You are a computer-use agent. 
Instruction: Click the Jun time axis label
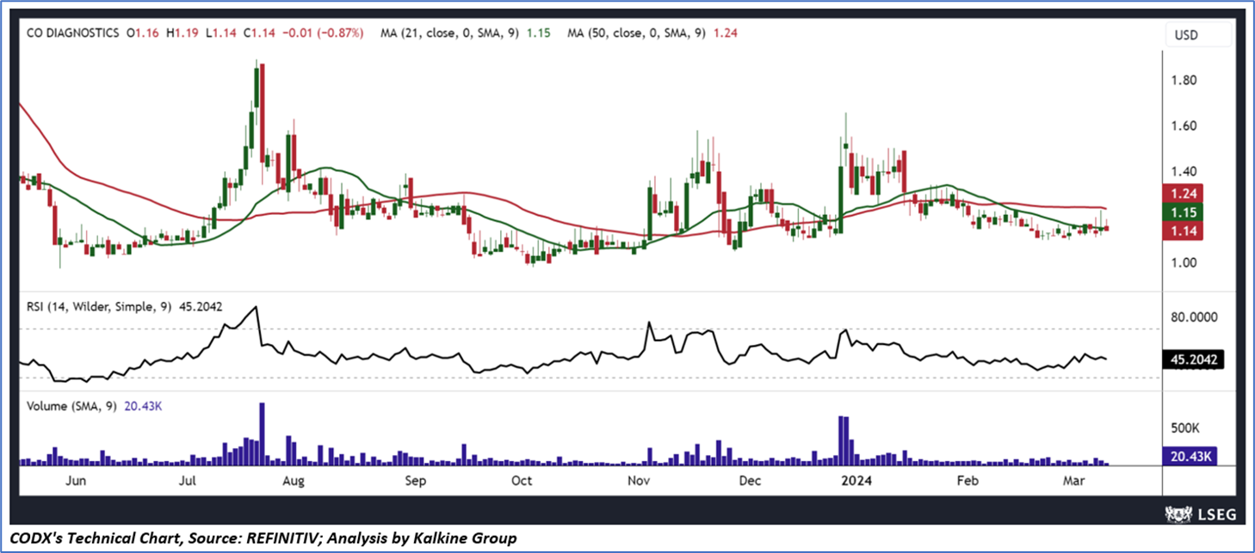[76, 481]
